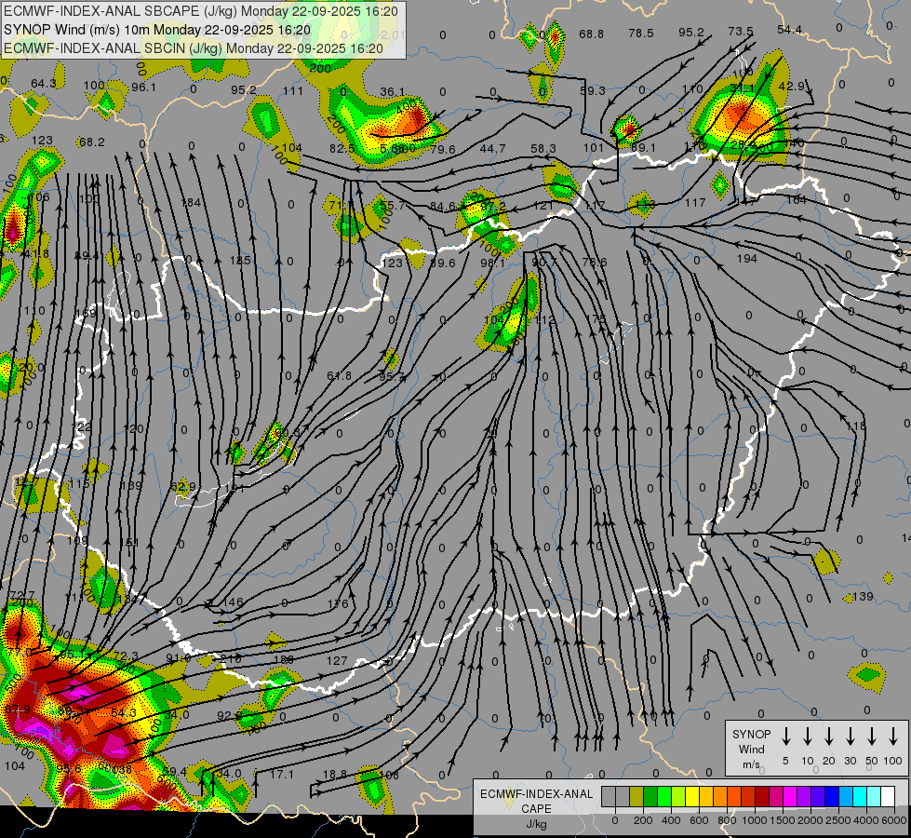
Task: Pick the dark red swatch right of 1000
Action: (762, 797)
